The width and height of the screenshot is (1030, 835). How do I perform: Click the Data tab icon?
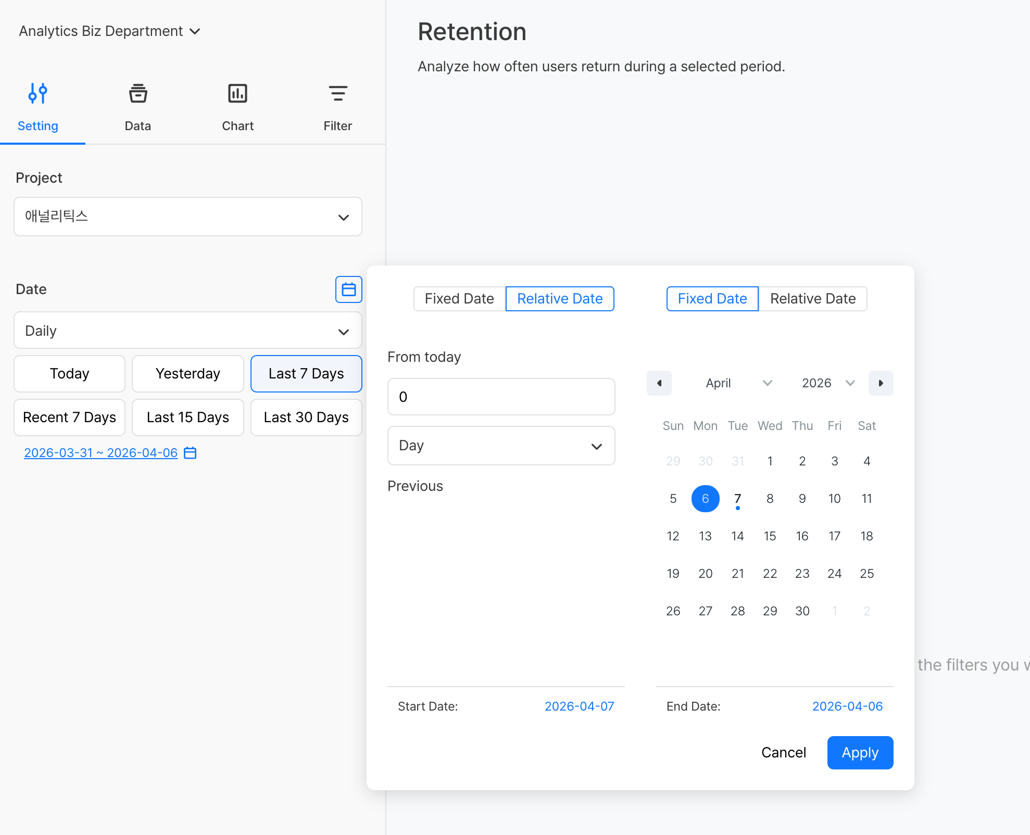click(x=138, y=94)
